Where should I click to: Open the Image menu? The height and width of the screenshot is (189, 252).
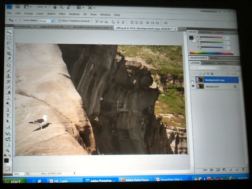[x=29, y=13]
